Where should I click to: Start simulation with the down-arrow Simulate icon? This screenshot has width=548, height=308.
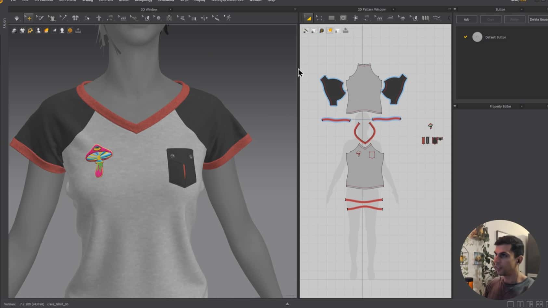pyautogui.click(x=17, y=18)
